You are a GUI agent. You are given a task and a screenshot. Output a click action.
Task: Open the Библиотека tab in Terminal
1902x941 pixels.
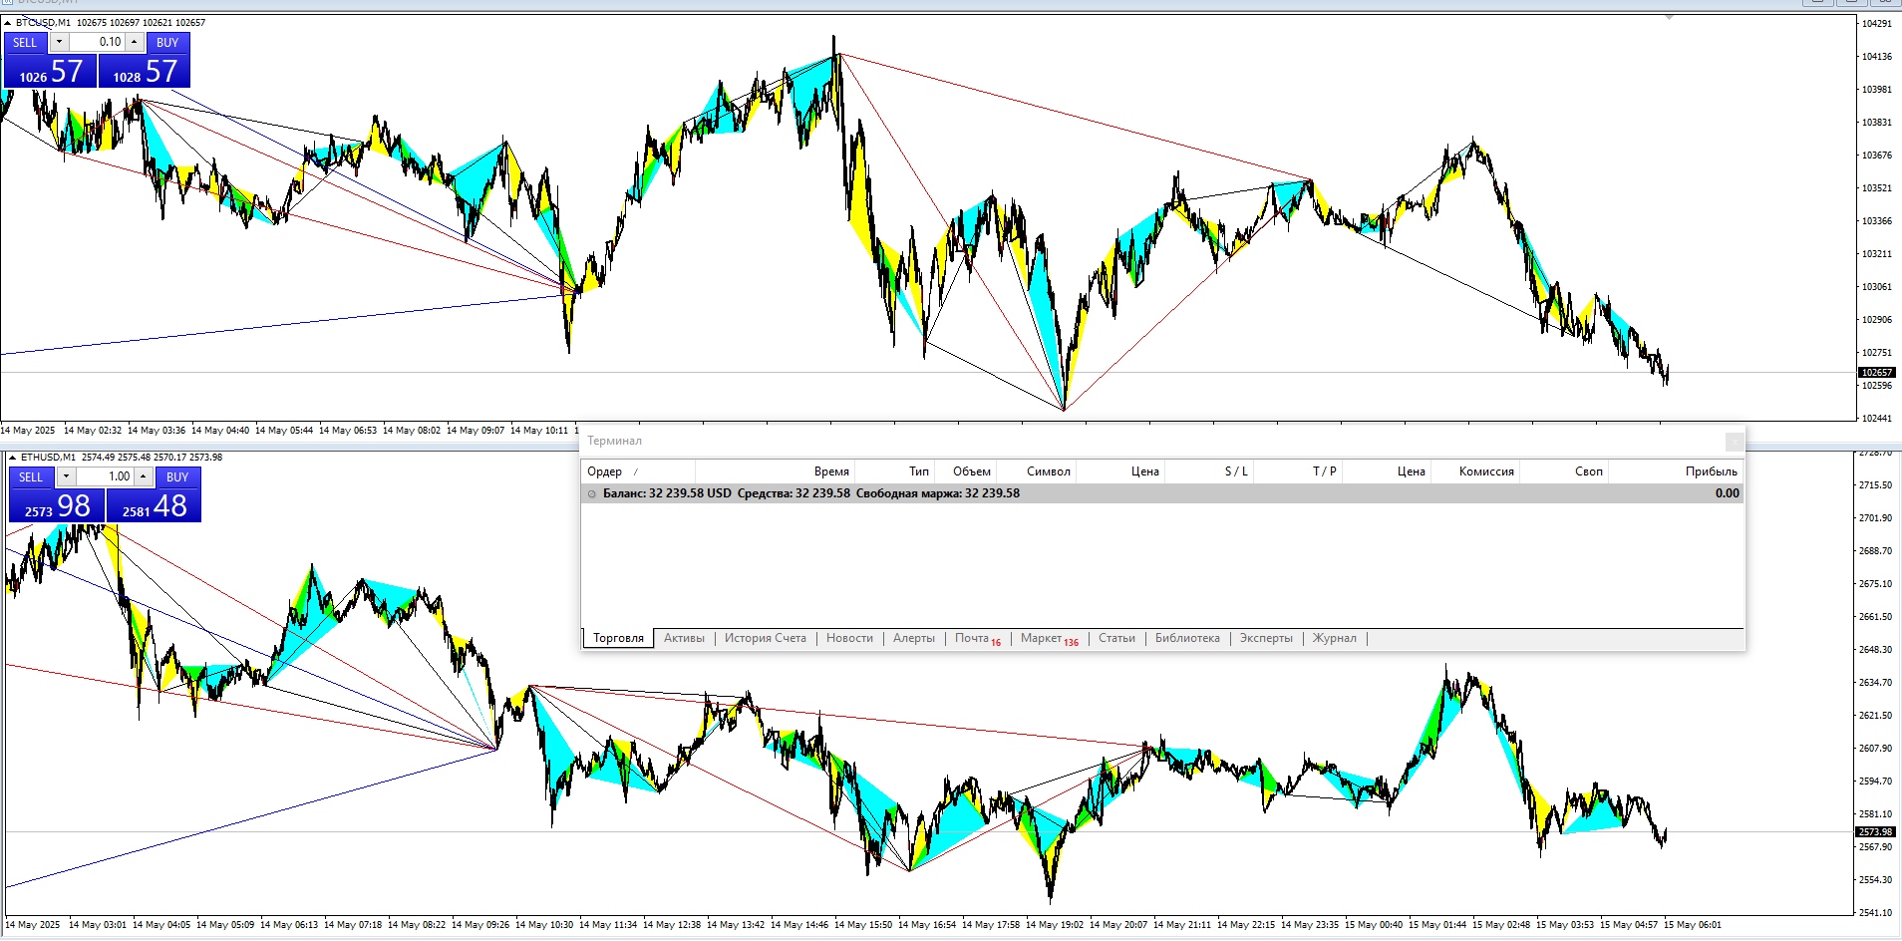point(1187,638)
